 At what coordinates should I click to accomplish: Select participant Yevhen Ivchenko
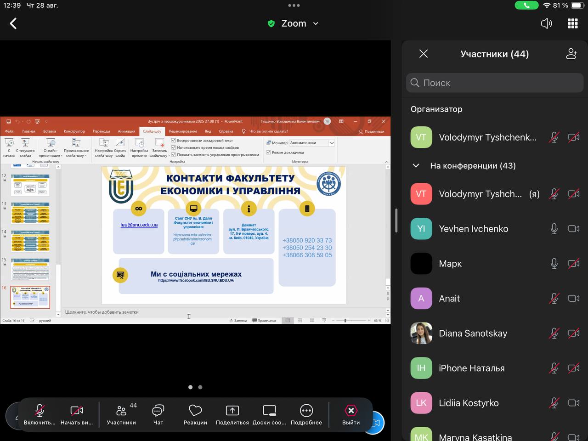click(495, 229)
